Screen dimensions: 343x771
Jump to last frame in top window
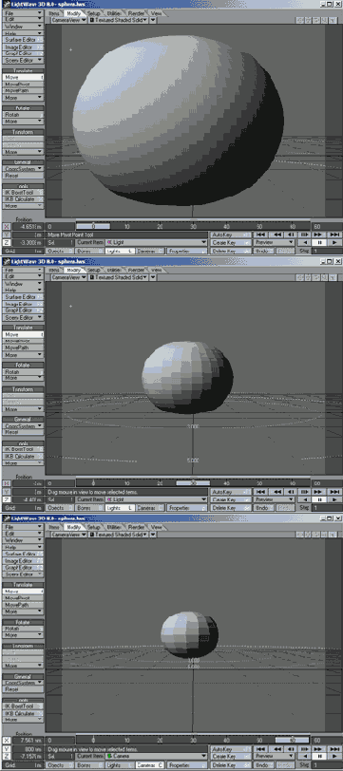coord(334,235)
